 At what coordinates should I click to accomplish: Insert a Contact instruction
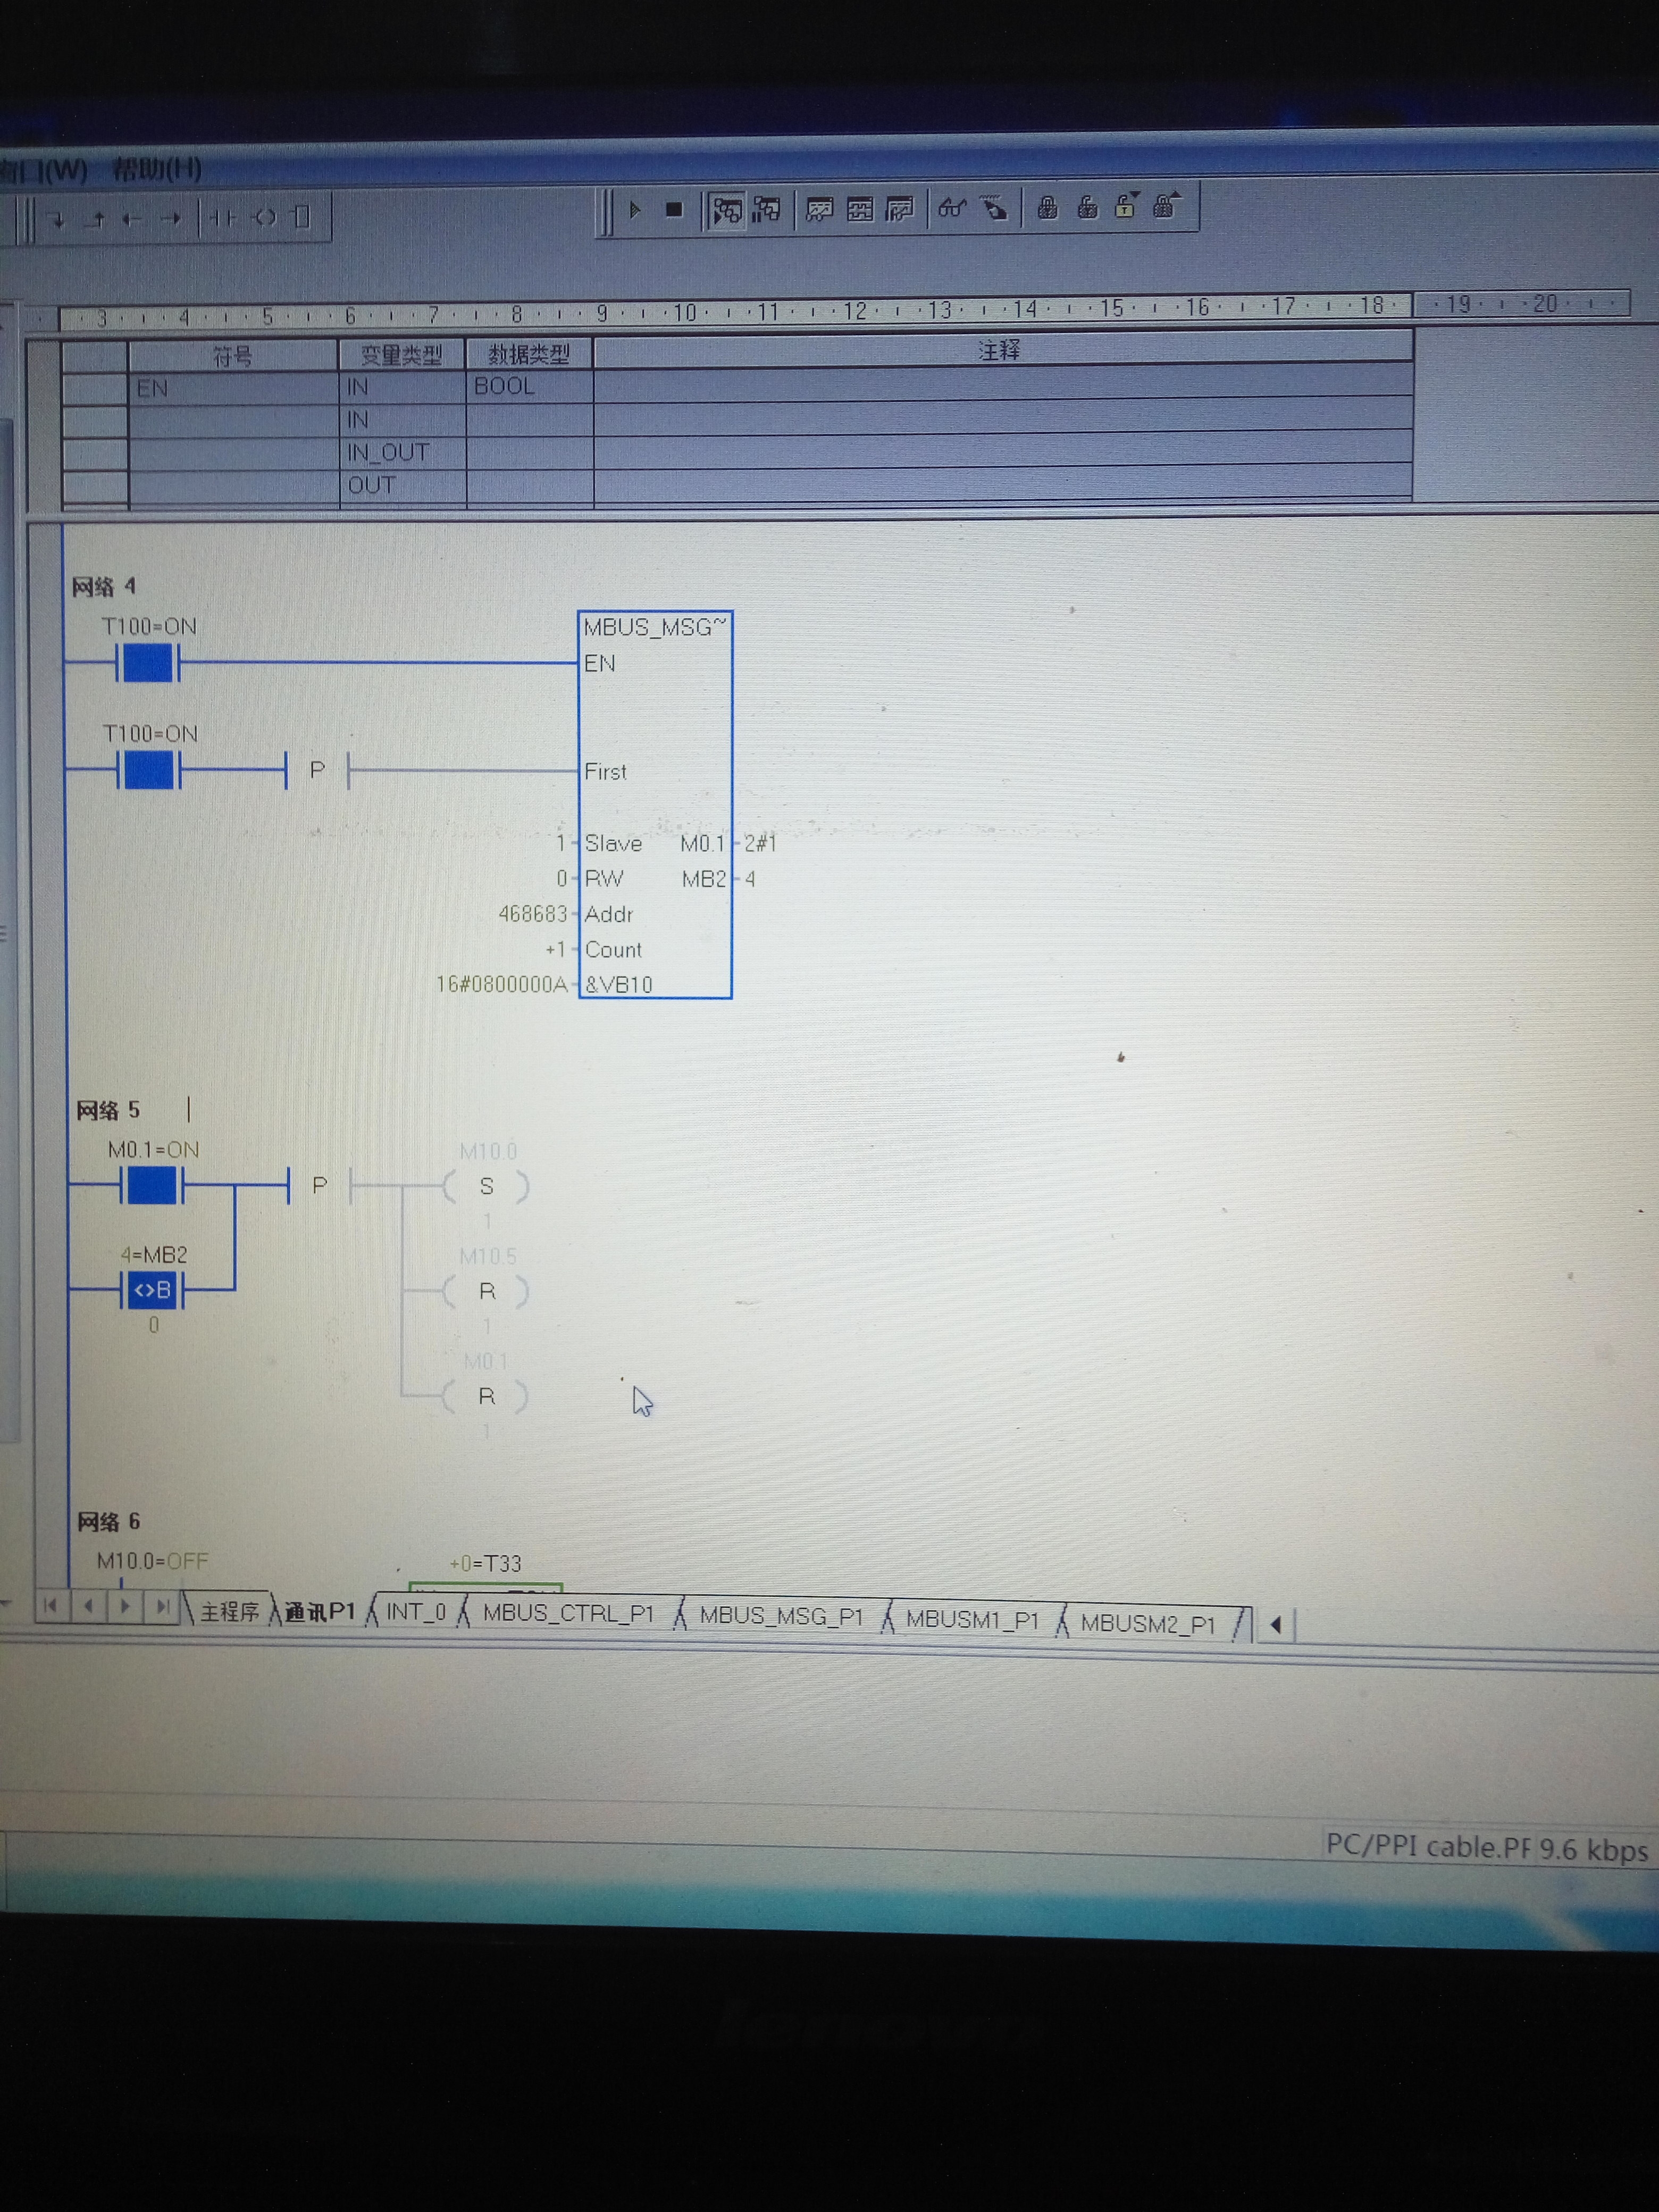(222, 217)
